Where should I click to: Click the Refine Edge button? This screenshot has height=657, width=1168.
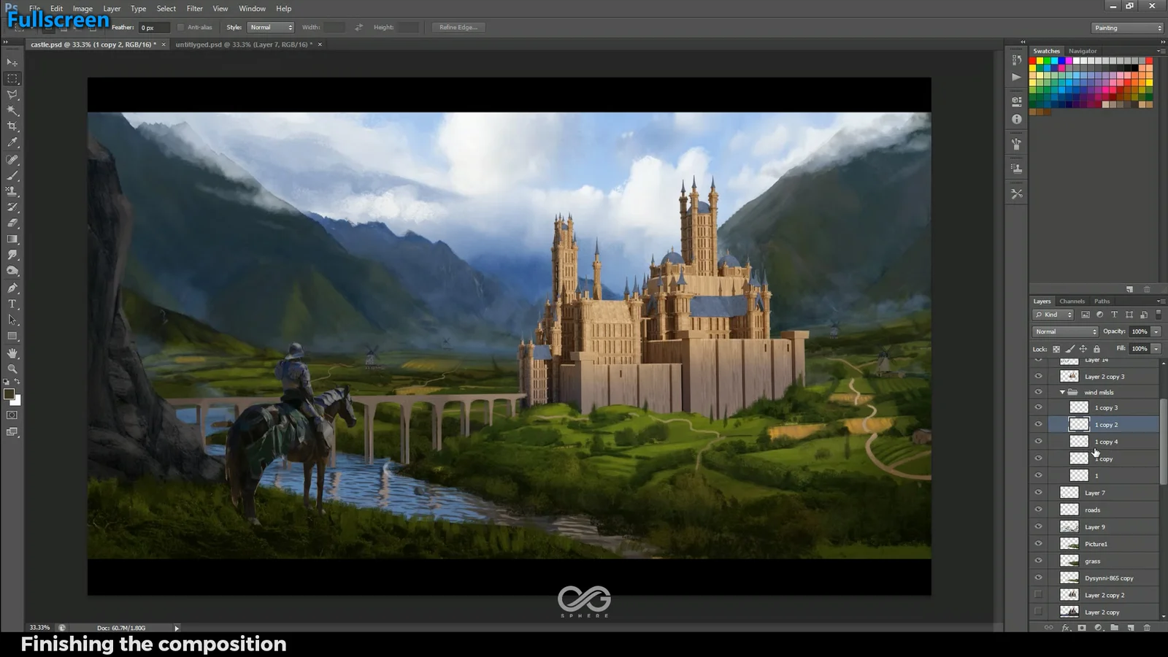coord(458,27)
